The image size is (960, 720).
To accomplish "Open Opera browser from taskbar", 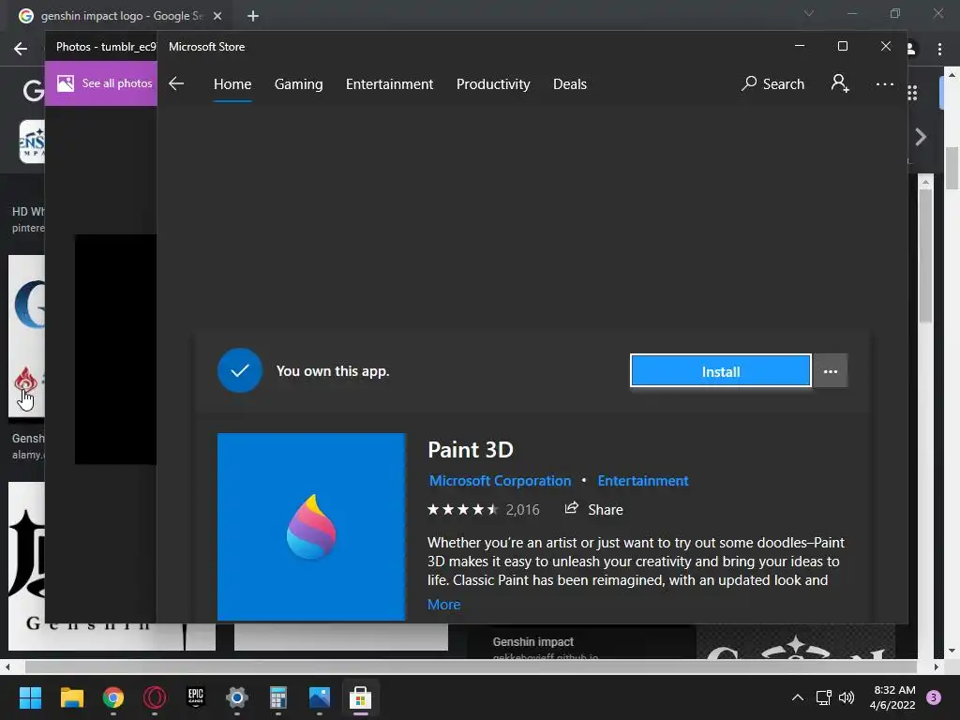I will click(x=155, y=697).
